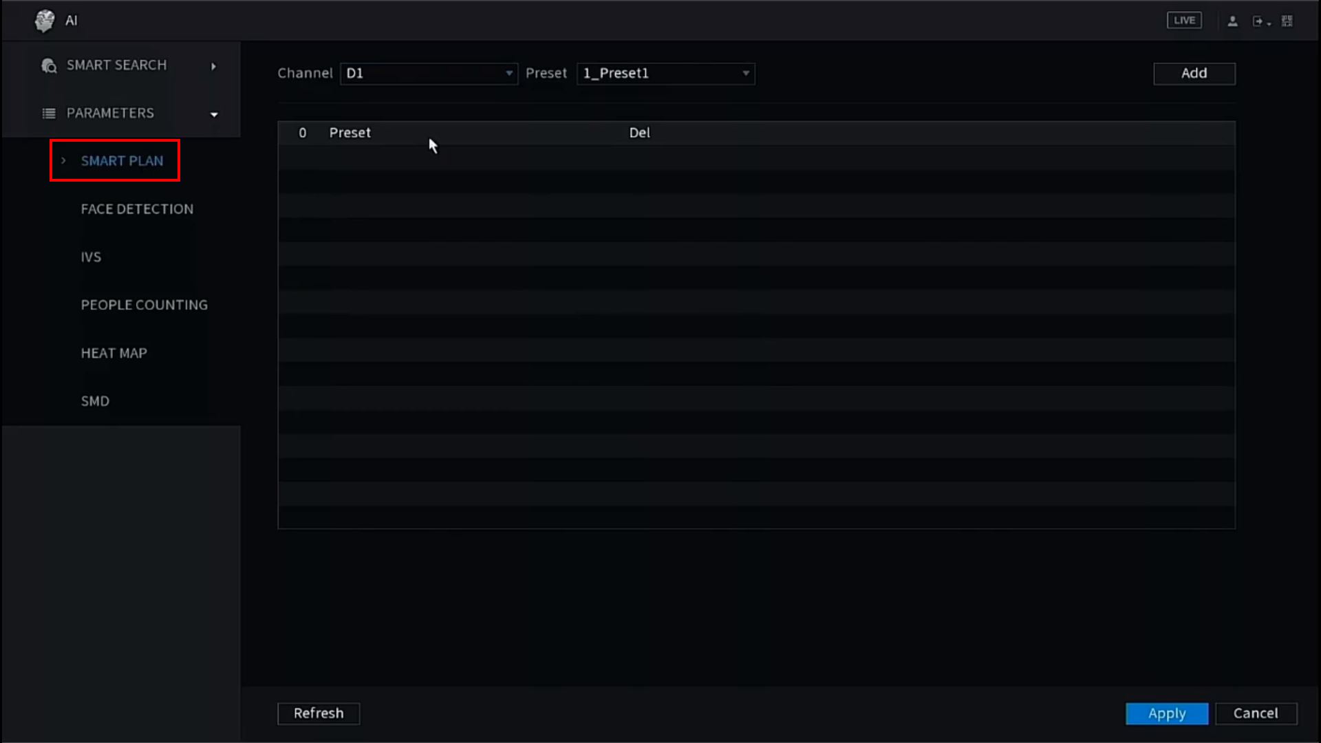Open the Channel D1 dropdown
The height and width of the screenshot is (743, 1321).
coord(429,74)
